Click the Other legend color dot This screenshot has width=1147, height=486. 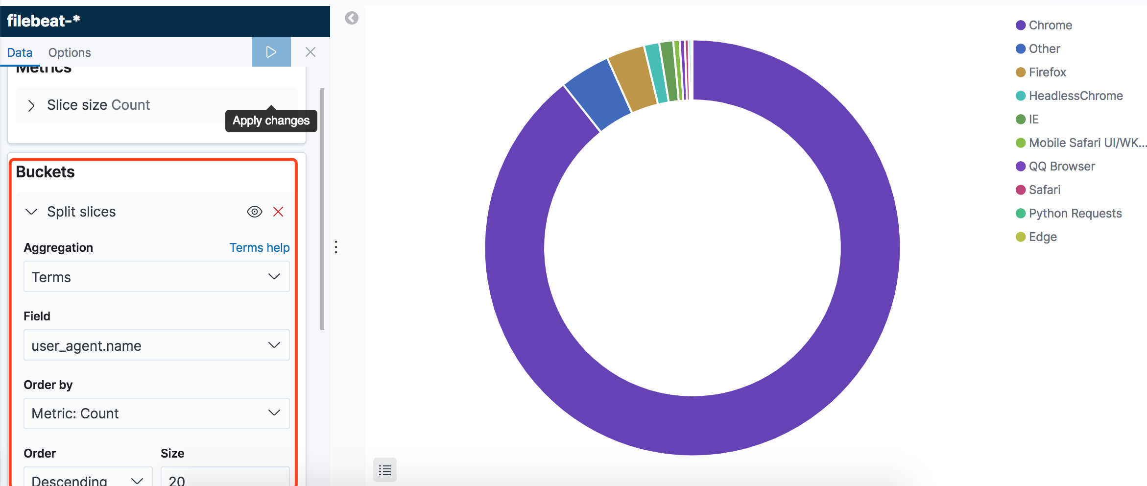(1021, 49)
